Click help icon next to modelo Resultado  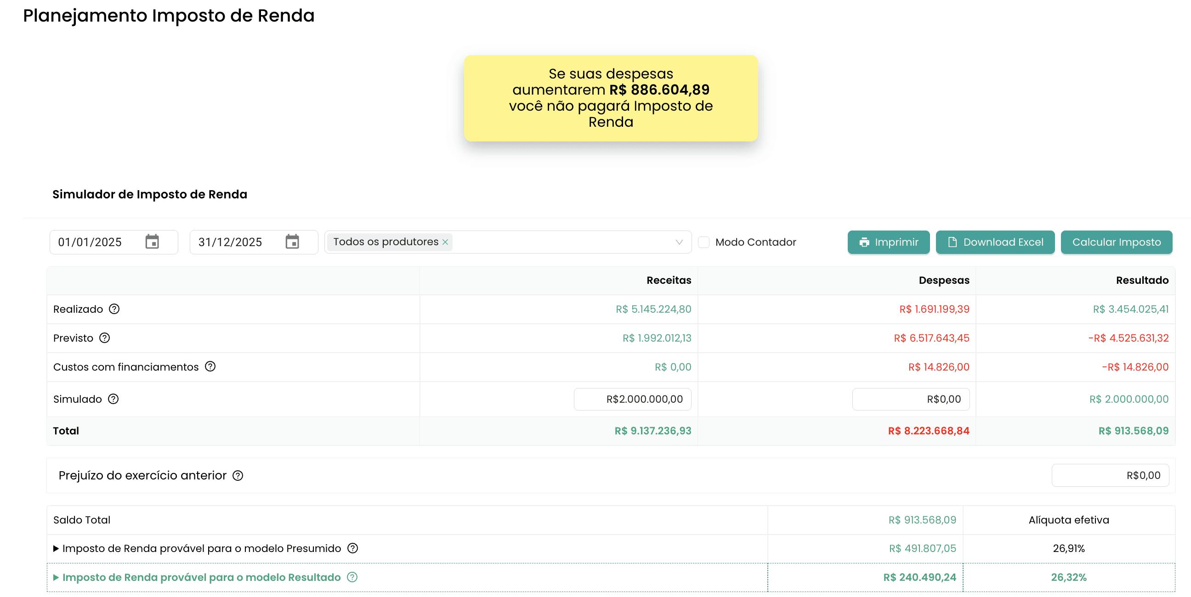pyautogui.click(x=352, y=577)
